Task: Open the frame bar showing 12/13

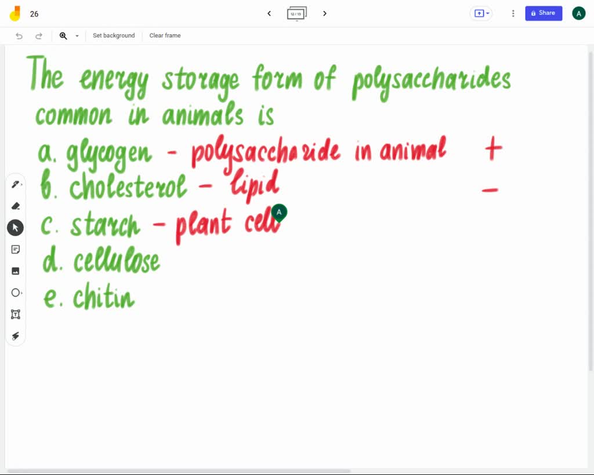Action: point(296,13)
